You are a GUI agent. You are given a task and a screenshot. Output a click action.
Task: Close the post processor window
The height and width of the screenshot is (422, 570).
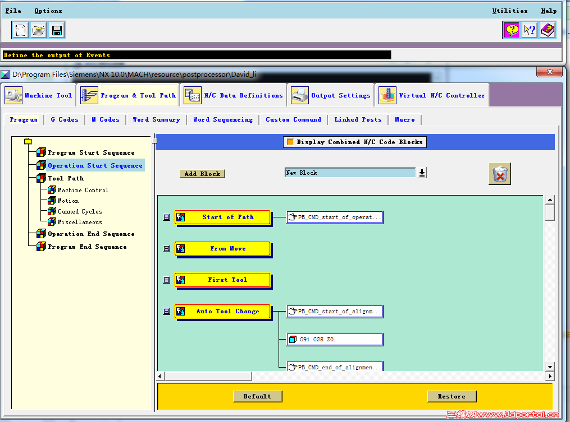click(550, 72)
